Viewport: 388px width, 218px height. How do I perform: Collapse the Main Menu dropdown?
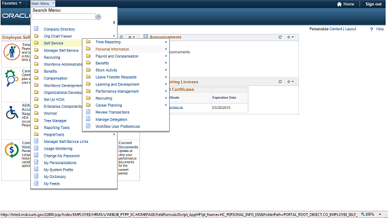[x=42, y=4]
